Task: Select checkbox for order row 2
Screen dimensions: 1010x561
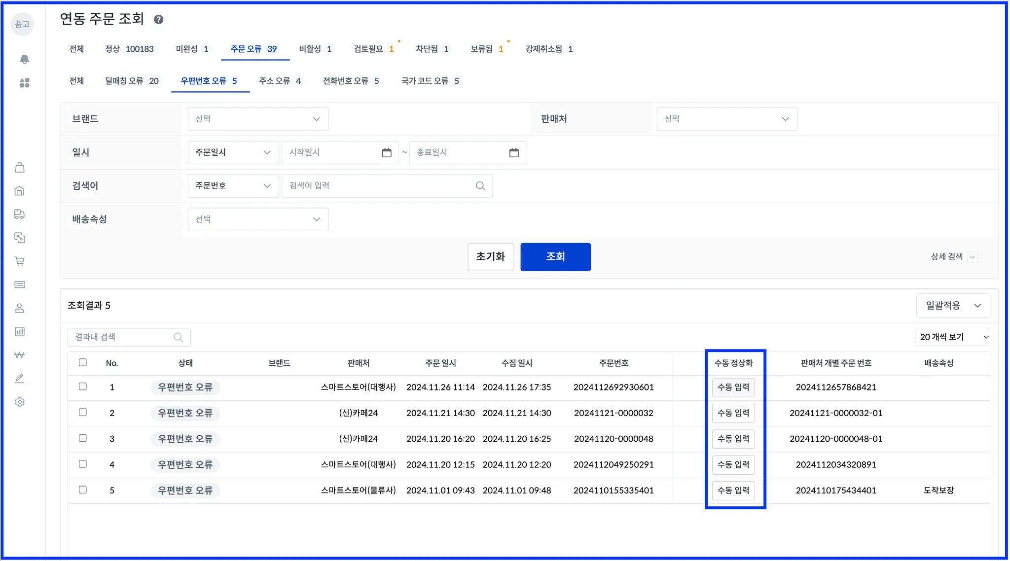Action: tap(83, 413)
